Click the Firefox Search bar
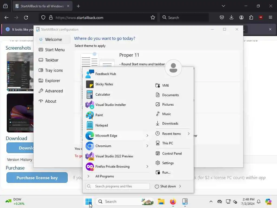Image resolution: width=277 pixels, height=208 pixels. click(x=184, y=18)
